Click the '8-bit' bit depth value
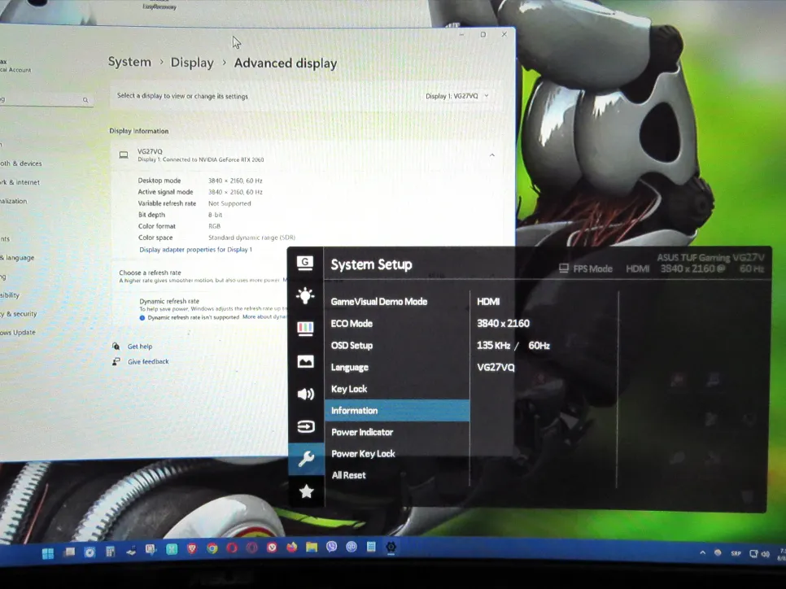Viewport: 786px width, 589px height. click(x=215, y=215)
